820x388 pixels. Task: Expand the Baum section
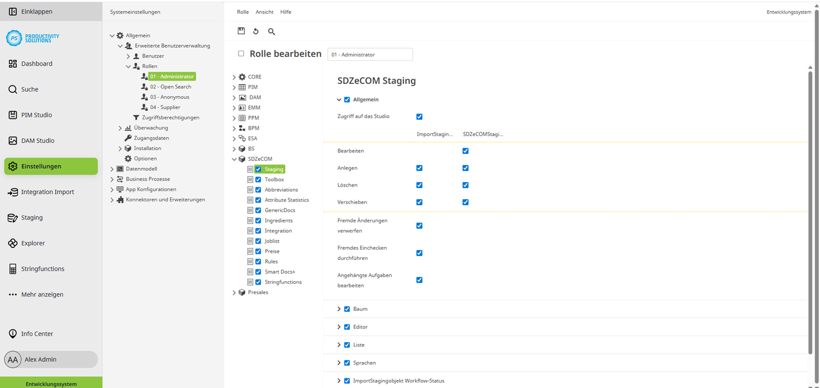pyautogui.click(x=338, y=309)
